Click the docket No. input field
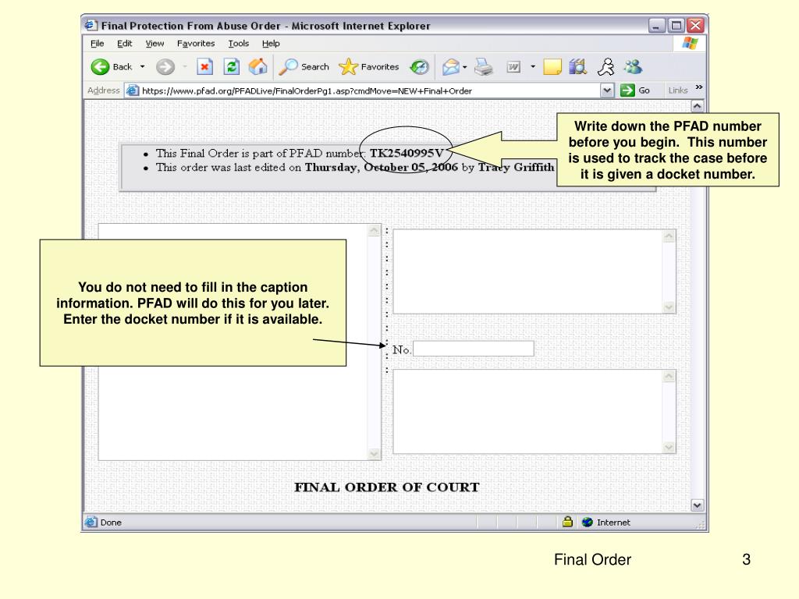This screenshot has width=799, height=599. 474,349
